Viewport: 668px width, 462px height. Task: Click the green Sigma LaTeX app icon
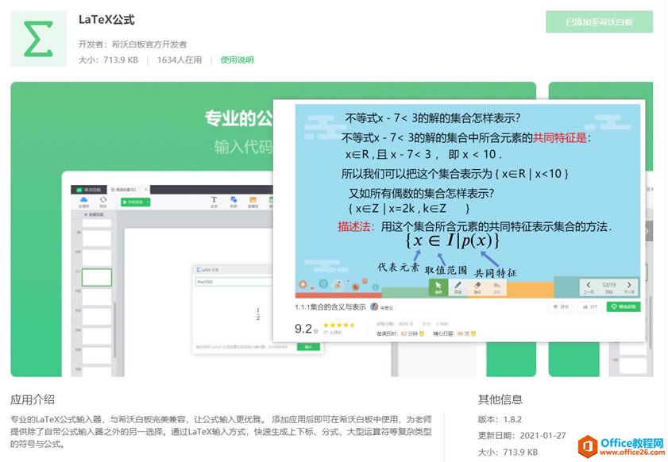38,39
